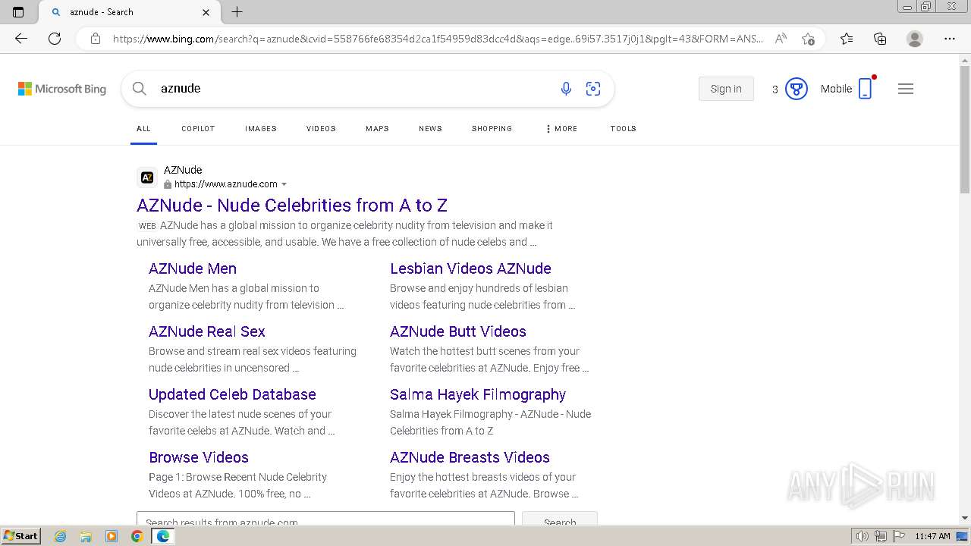Activate Read aloud icon in address bar
The image size is (971, 546).
tap(780, 39)
